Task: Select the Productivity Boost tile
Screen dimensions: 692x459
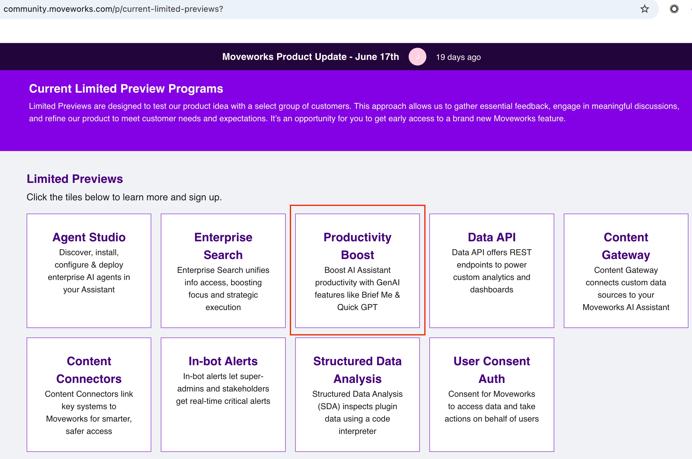Action: click(357, 271)
